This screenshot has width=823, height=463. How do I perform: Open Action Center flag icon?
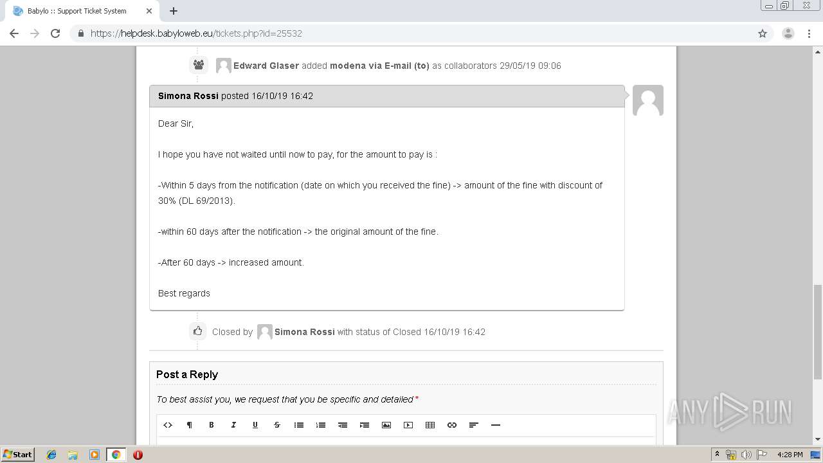point(761,455)
